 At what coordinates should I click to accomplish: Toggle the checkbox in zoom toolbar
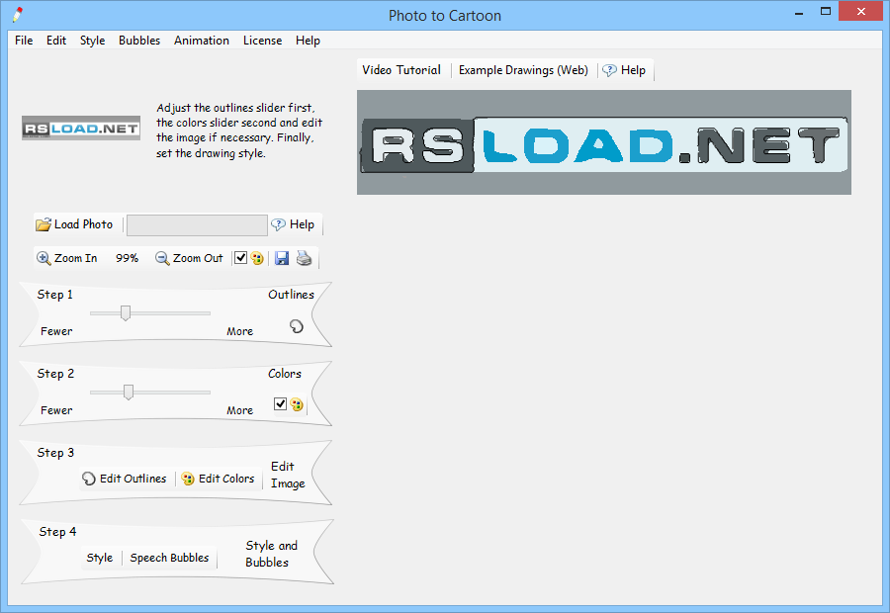pos(240,258)
